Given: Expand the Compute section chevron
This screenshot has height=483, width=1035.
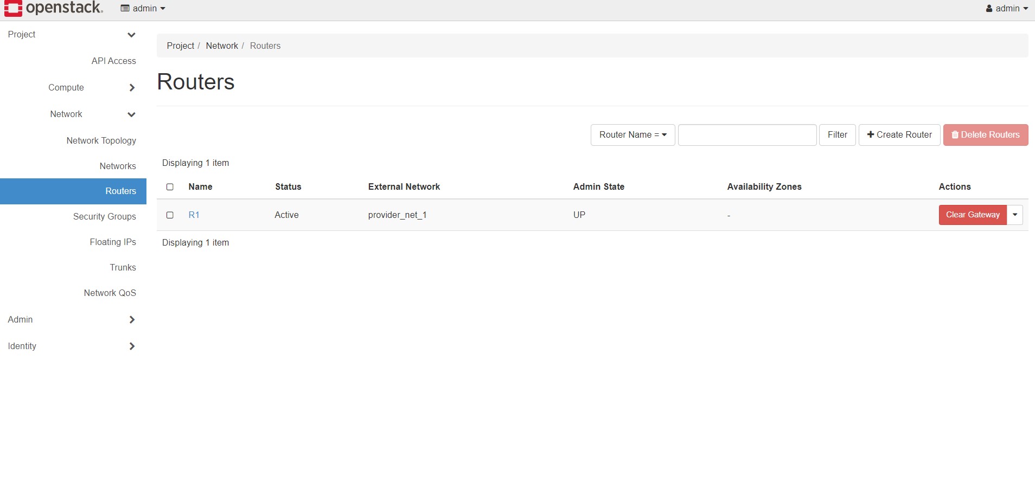Looking at the screenshot, I should [x=132, y=88].
